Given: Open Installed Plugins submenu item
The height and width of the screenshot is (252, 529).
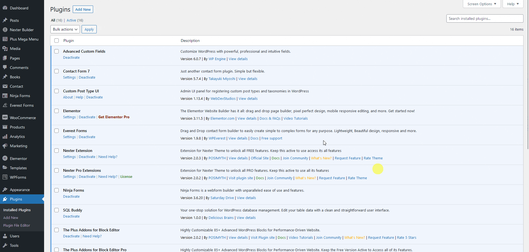Looking at the screenshot, I should [17, 210].
